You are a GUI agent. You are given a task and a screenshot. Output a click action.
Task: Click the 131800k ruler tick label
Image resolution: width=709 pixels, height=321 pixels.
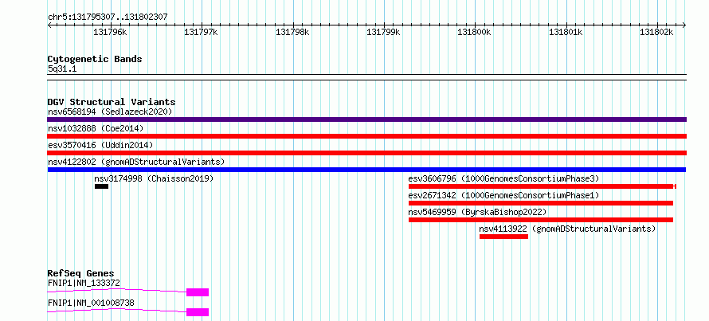coord(475,32)
